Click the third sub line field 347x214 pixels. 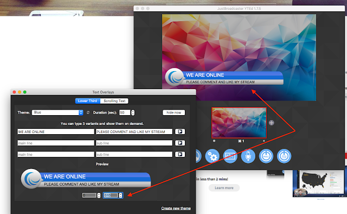pos(134,154)
